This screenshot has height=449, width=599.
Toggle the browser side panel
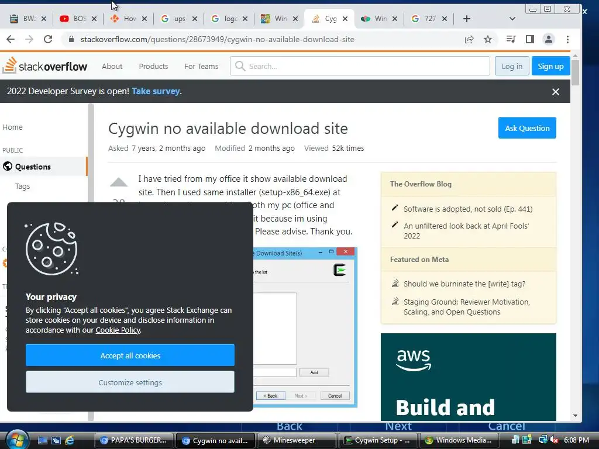[x=529, y=39]
